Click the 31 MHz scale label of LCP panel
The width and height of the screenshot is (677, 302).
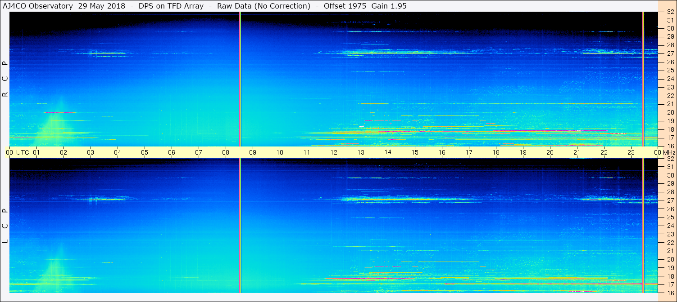[670, 167]
